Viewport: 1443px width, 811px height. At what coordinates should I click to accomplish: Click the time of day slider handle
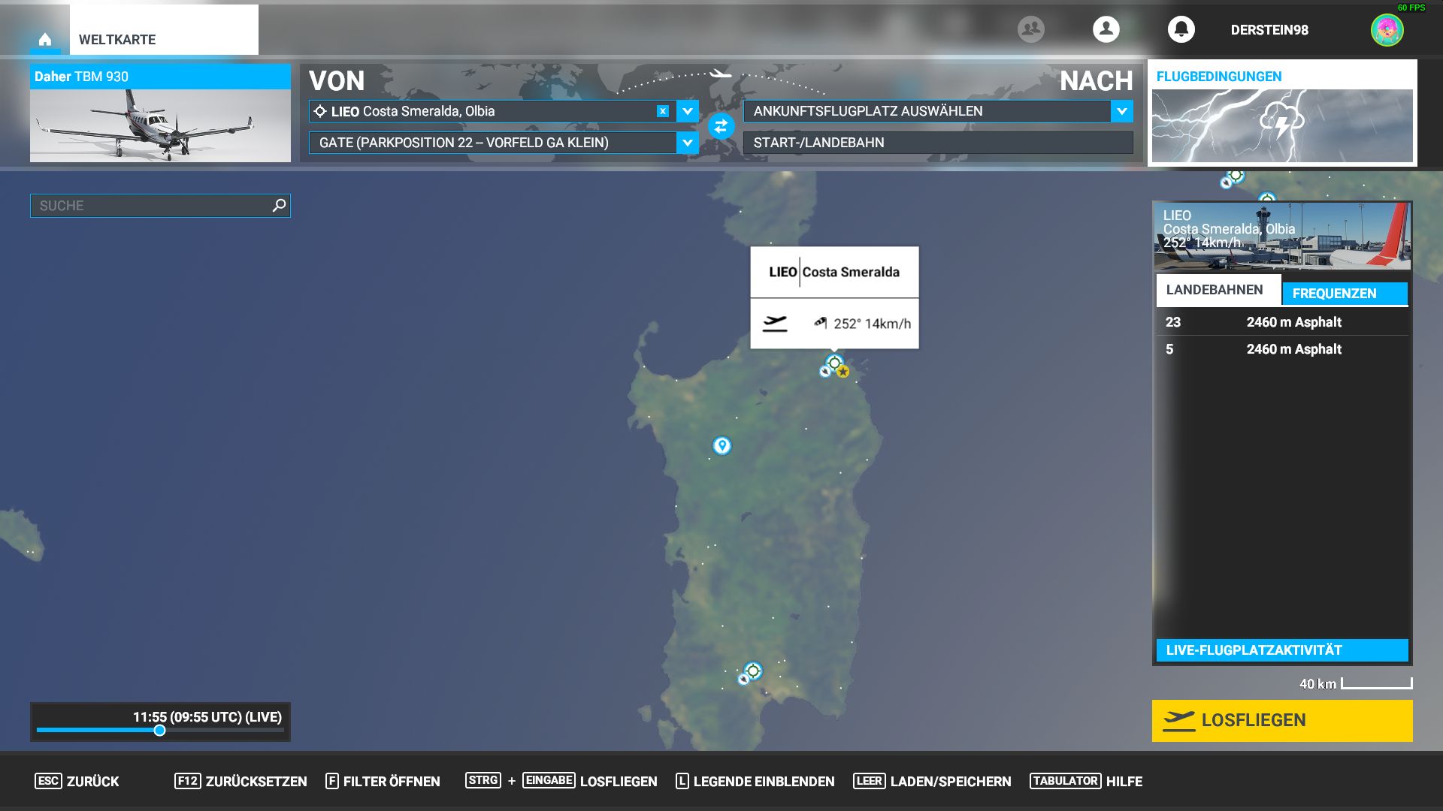(159, 731)
